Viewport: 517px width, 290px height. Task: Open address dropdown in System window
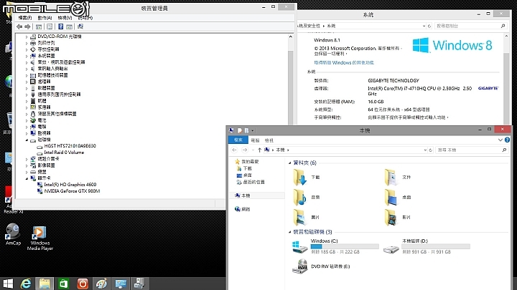[x=424, y=26]
